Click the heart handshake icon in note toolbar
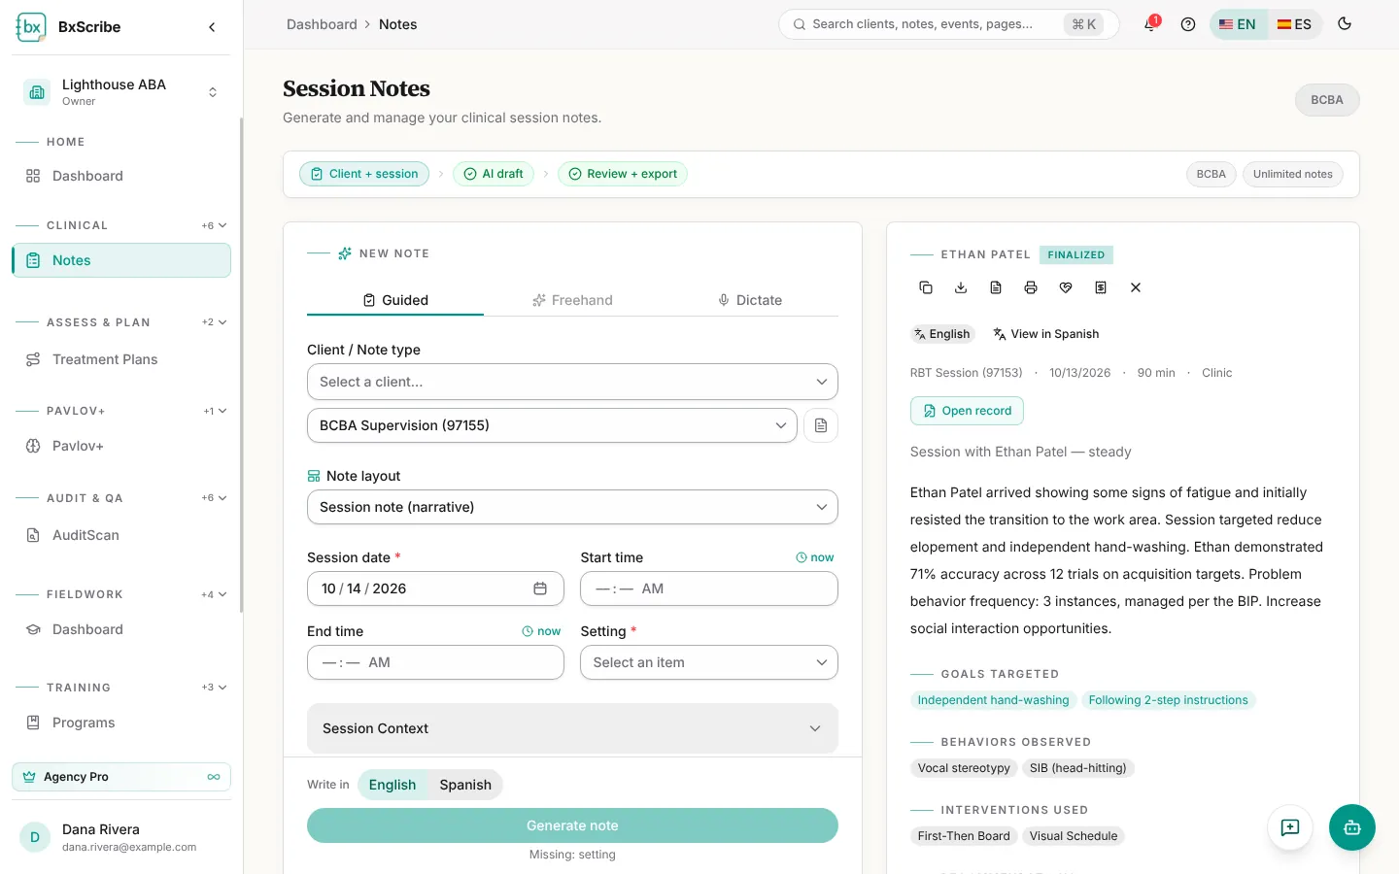Screen dimensions: 1399x874 tap(1066, 287)
